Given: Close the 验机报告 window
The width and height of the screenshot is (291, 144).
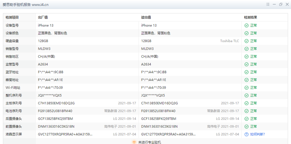Looking at the screenshot, I should 287,4.
